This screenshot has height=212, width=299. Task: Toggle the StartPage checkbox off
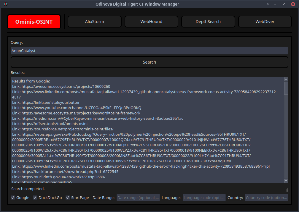coord(68,198)
